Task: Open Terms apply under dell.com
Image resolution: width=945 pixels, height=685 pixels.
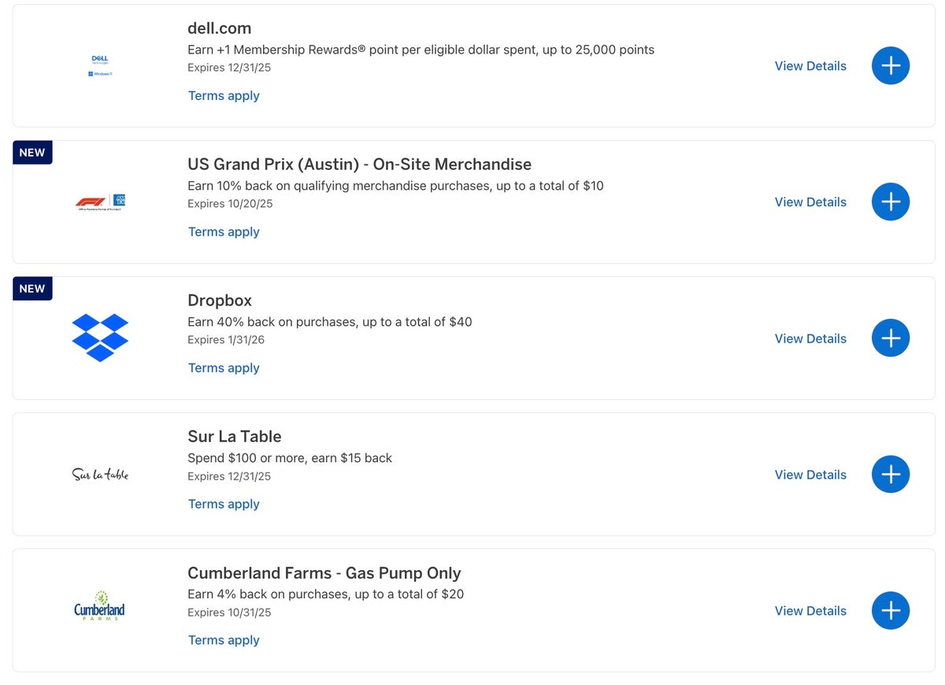Action: coord(224,95)
